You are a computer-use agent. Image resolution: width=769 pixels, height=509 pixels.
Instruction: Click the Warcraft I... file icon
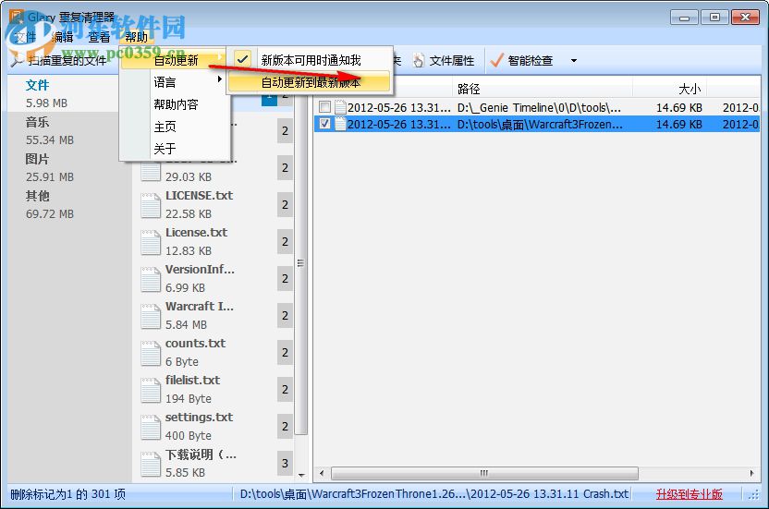(x=151, y=316)
